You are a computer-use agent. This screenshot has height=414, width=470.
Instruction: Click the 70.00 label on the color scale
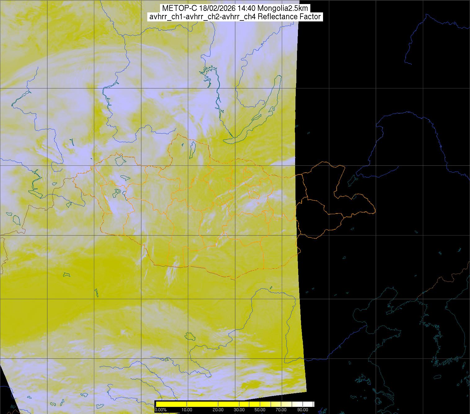point(281,410)
